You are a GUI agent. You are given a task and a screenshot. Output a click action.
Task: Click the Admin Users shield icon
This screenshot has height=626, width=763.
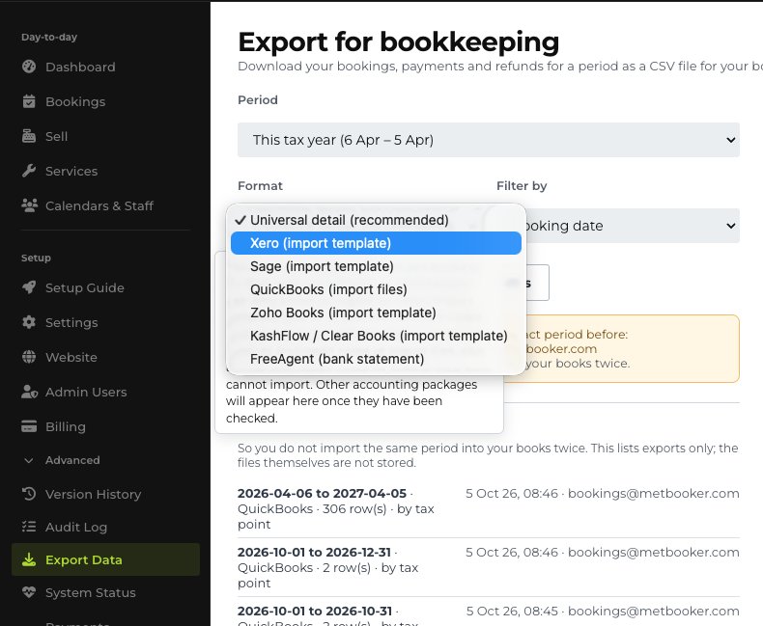[30, 392]
